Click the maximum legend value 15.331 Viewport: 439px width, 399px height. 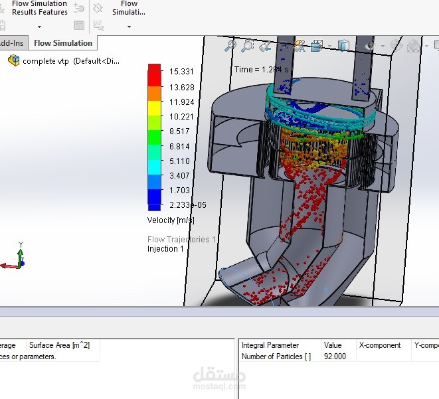coord(181,72)
